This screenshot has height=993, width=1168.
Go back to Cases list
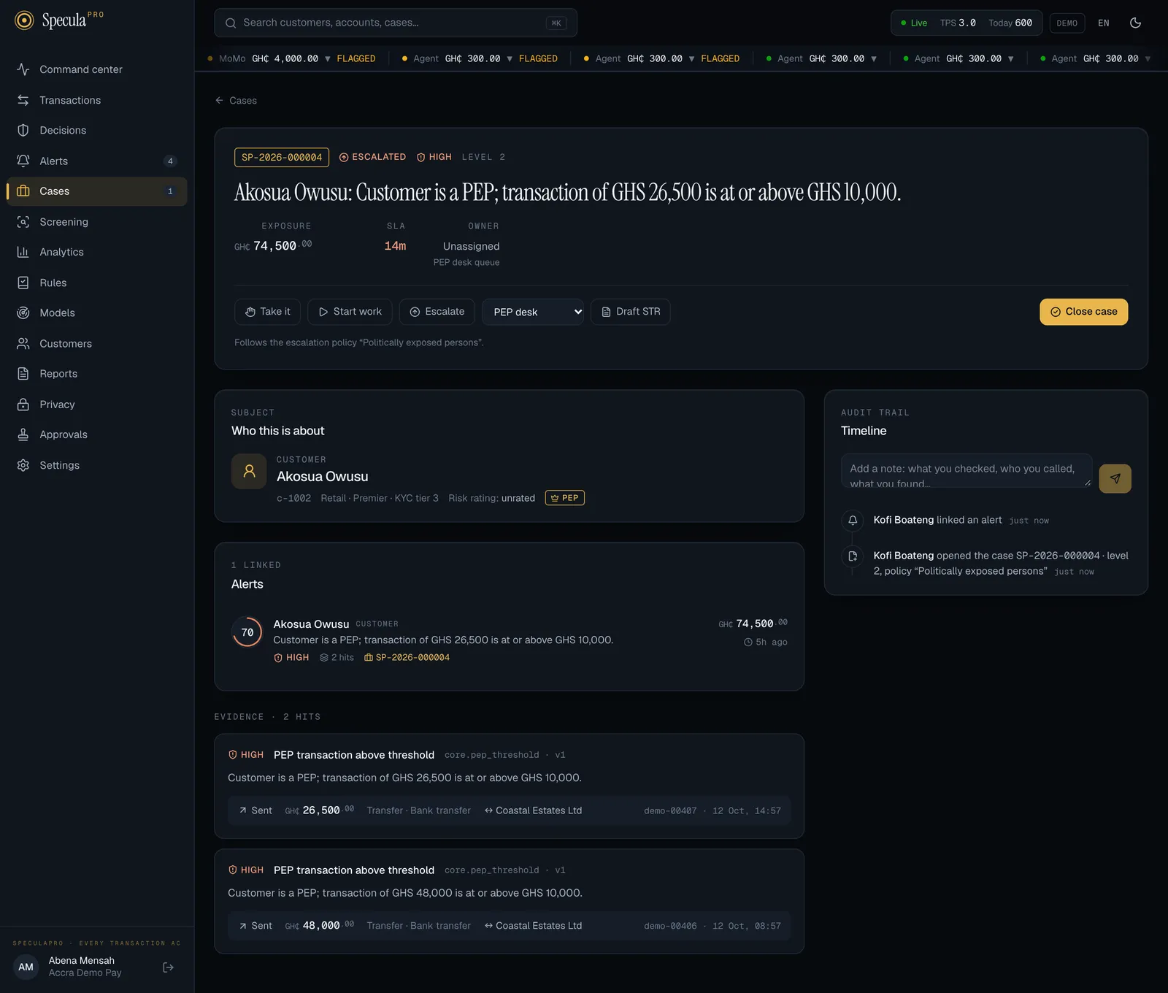236,101
